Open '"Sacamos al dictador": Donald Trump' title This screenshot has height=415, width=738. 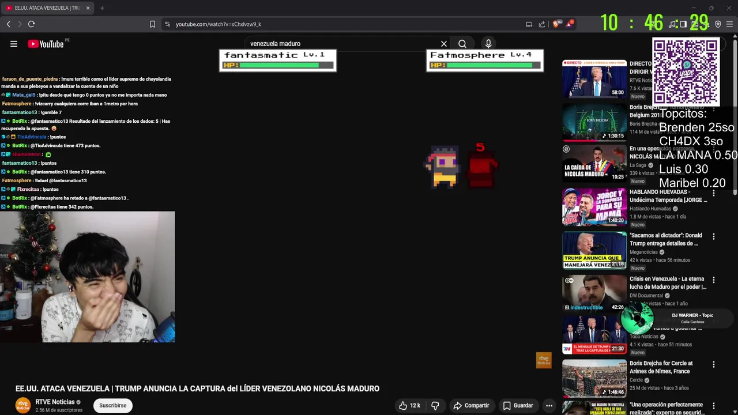666,239
